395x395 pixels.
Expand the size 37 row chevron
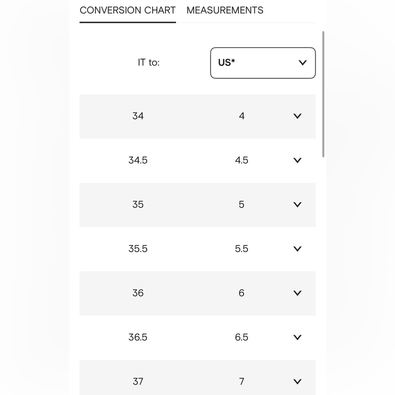click(297, 382)
